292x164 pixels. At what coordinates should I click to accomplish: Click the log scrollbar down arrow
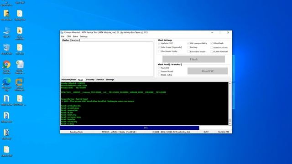coord(230,123)
